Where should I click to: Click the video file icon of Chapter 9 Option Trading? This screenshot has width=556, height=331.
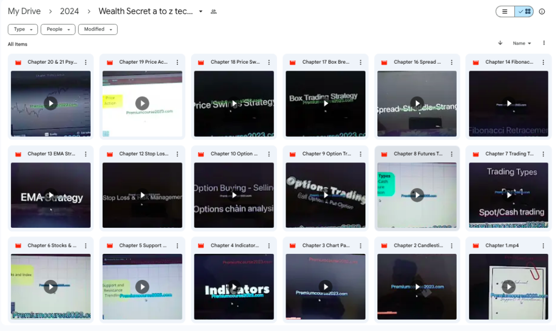(x=293, y=154)
